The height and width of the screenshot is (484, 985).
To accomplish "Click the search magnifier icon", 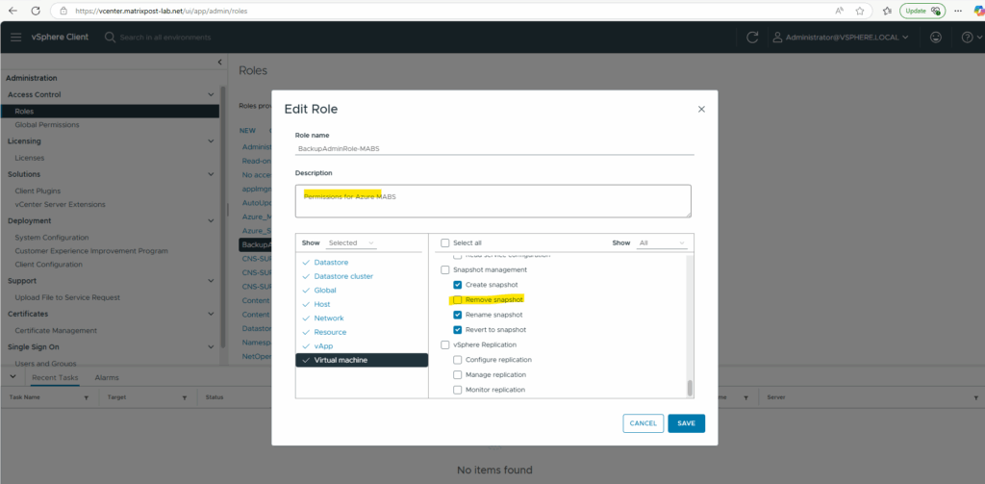I will [110, 38].
